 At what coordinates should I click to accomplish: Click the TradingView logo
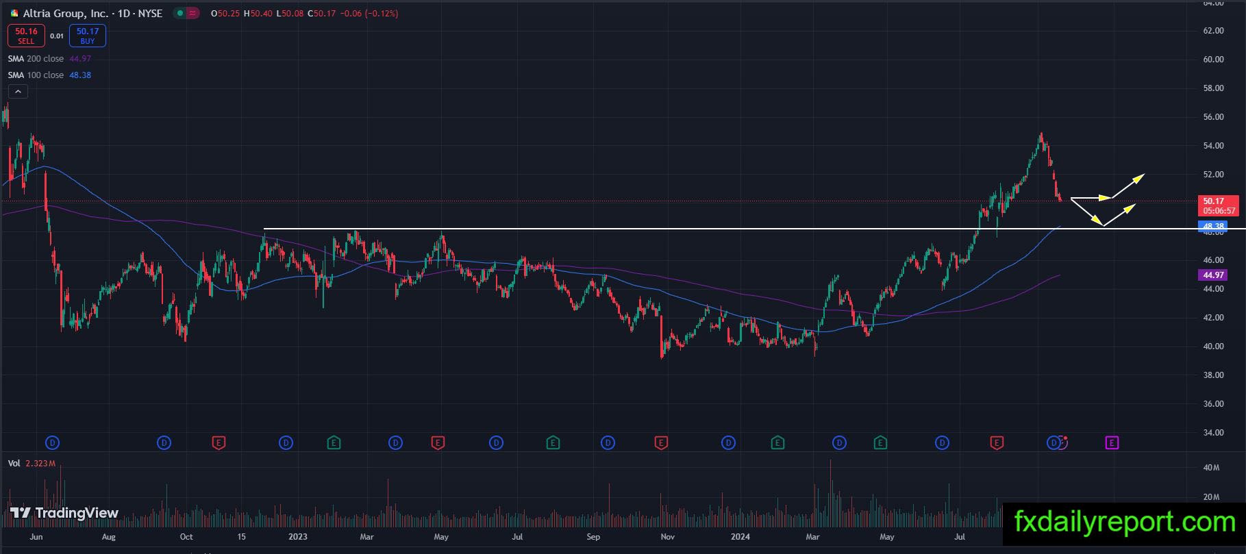pyautogui.click(x=64, y=513)
